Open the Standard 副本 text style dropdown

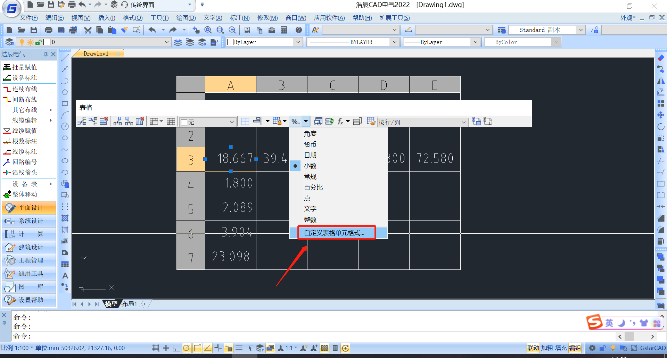point(580,30)
